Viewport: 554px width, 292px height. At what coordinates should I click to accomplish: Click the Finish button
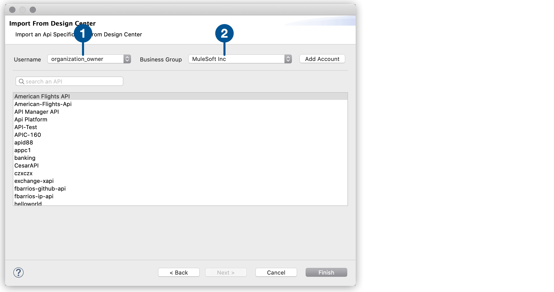[326, 272]
